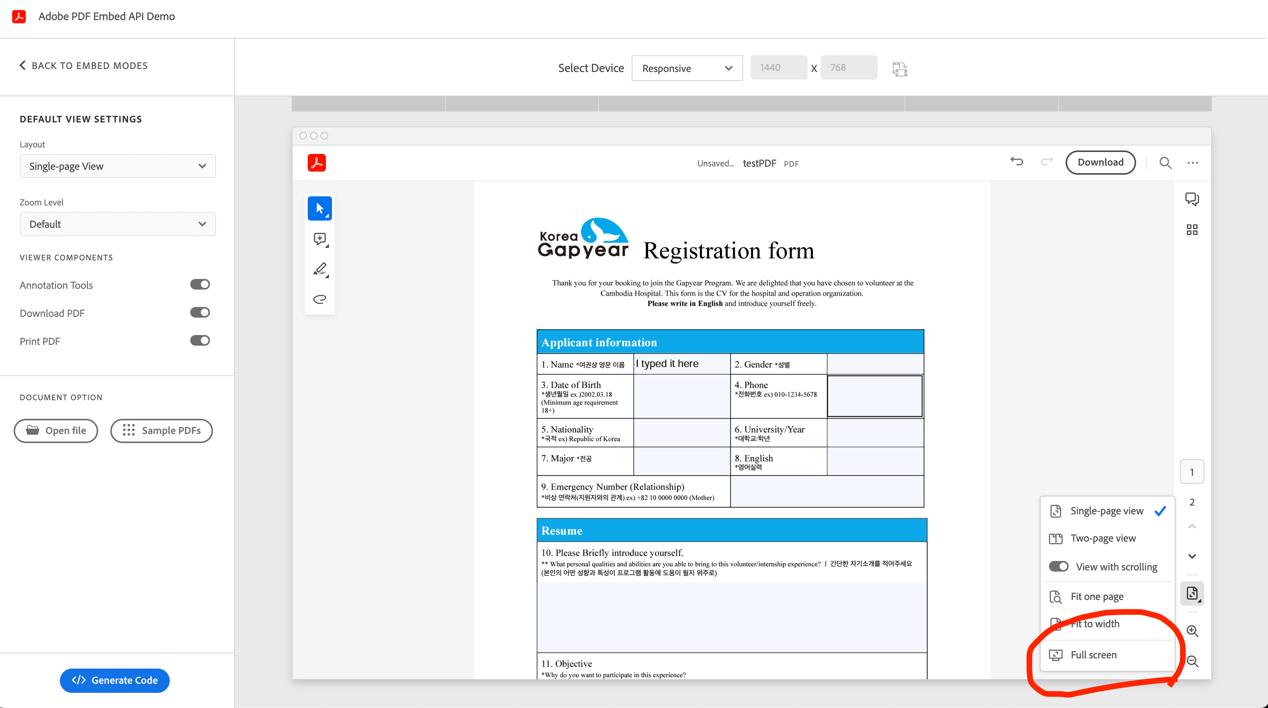Screen dimensions: 1268x708
Task: Select the highlighter annotation tool
Action: [x=319, y=269]
